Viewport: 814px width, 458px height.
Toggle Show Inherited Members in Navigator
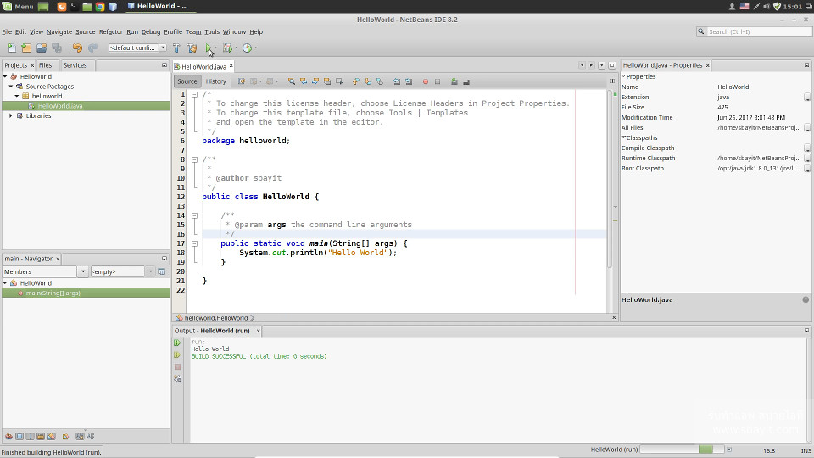click(8, 436)
